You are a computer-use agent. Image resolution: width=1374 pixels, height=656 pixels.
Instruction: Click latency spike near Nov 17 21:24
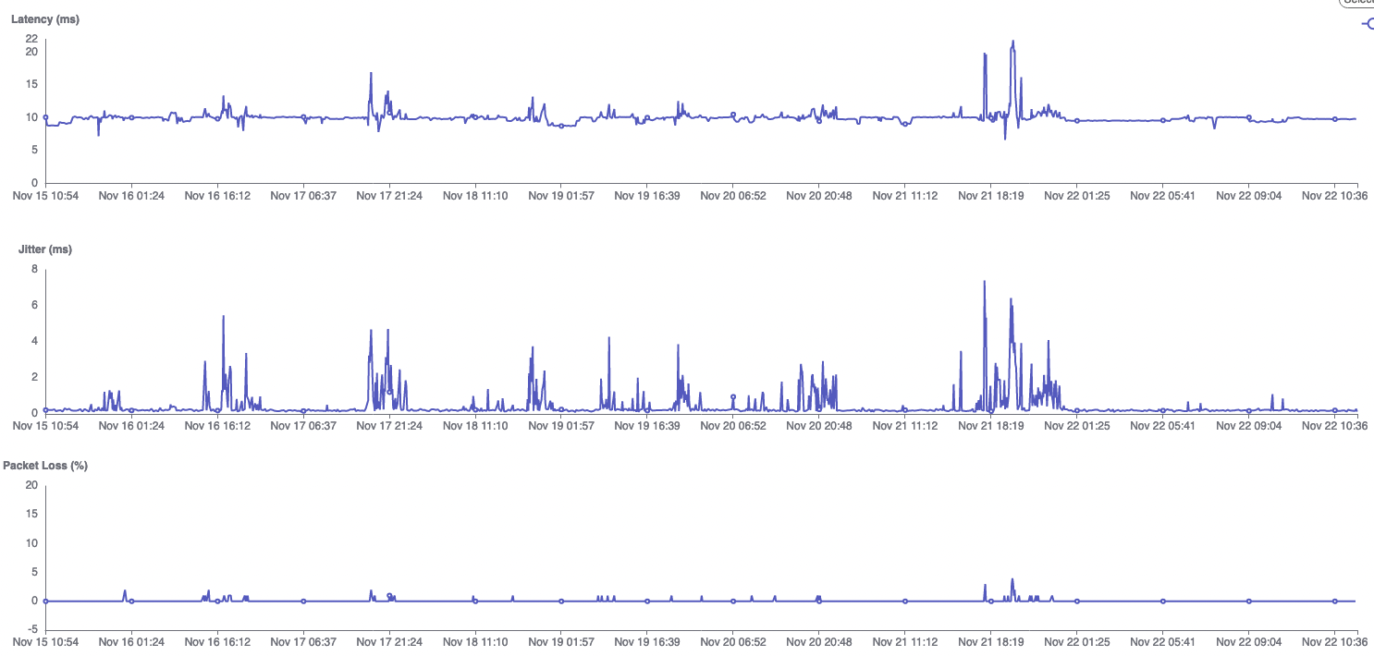pyautogui.click(x=371, y=73)
